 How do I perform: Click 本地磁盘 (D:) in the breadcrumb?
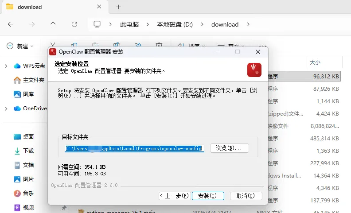(x=175, y=24)
